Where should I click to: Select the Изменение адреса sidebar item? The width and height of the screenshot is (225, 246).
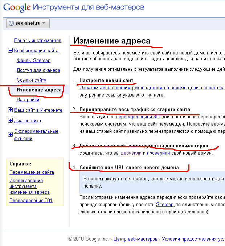(x=39, y=90)
